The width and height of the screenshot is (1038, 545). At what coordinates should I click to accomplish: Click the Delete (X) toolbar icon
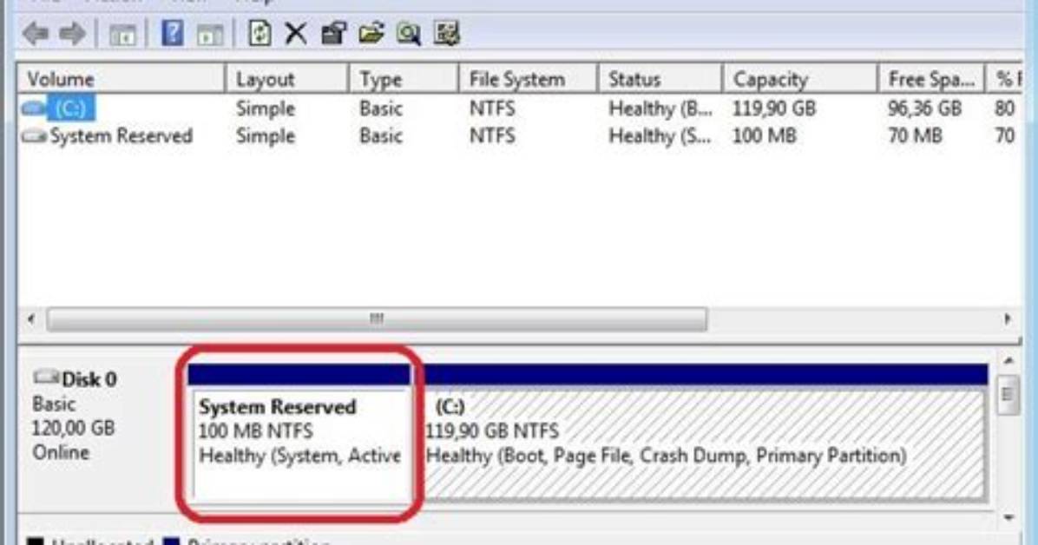[296, 33]
